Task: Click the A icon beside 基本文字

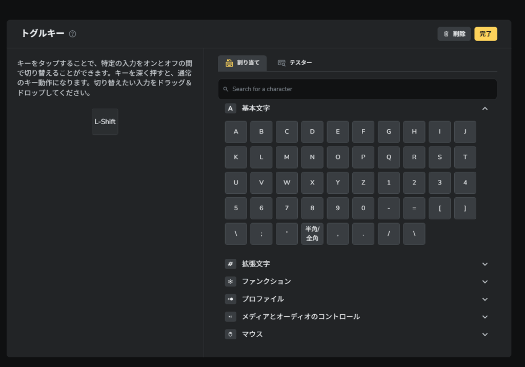Action: tap(230, 109)
